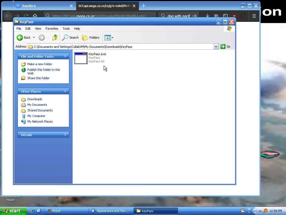Open the Favorites menu
The image size is (286, 215).
(x=52, y=29)
